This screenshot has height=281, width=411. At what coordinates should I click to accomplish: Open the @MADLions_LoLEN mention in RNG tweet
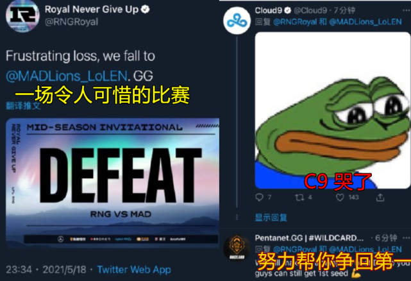(67, 76)
